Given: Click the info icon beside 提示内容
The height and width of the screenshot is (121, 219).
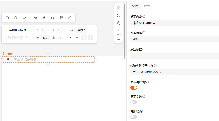Looking at the screenshot, I should click(144, 16).
